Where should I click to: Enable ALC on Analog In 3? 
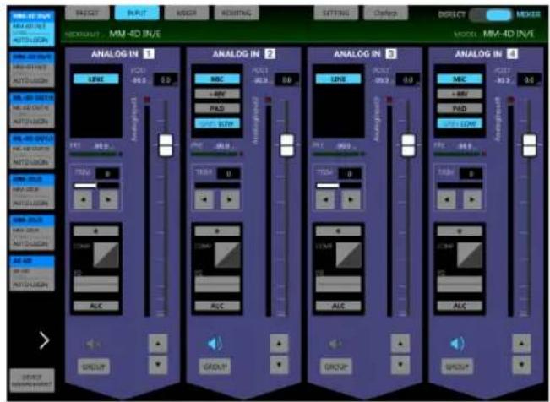pyautogui.click(x=339, y=306)
